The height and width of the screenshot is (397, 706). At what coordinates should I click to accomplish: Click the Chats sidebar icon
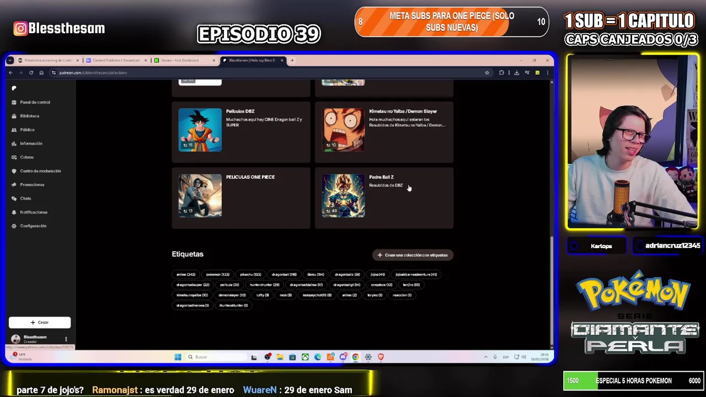pos(14,198)
